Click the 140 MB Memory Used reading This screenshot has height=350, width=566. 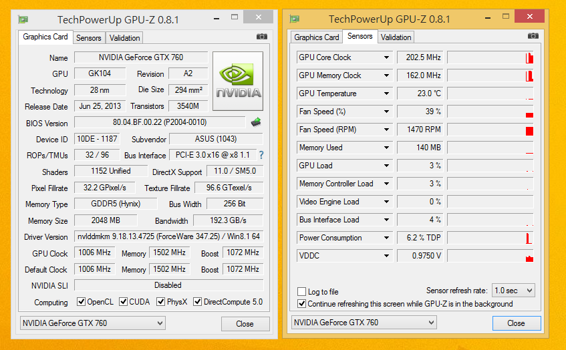(420, 148)
